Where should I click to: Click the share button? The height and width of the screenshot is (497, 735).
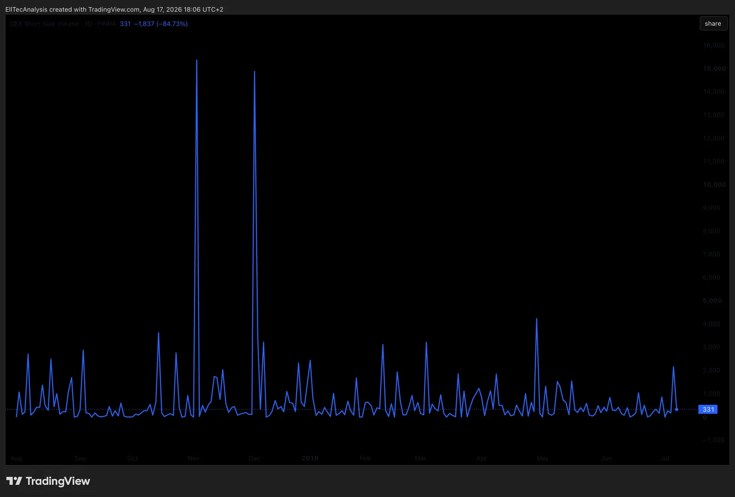tap(713, 23)
